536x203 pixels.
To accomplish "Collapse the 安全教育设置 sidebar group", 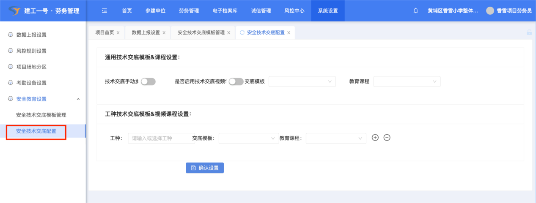I will point(78,99).
